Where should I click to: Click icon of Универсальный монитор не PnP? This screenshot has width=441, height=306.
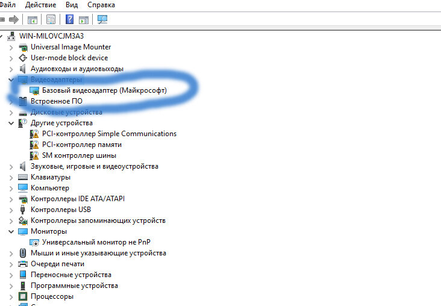[x=34, y=242]
